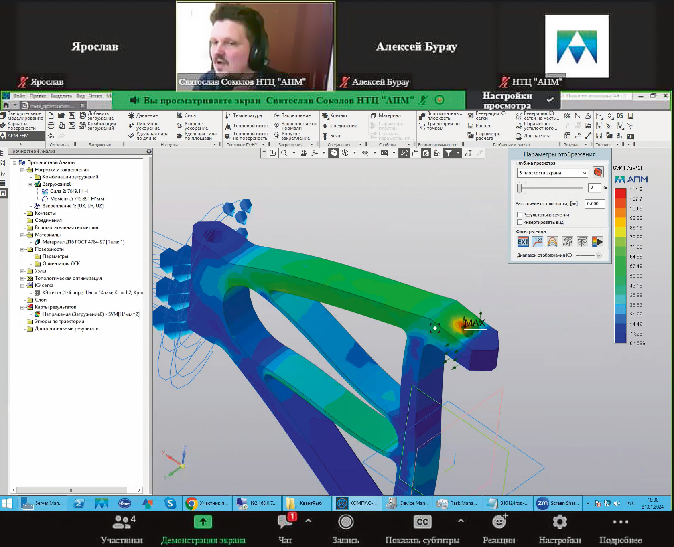Expand Диапазон отображения КЭ section
The image size is (674, 547).
[599, 255]
